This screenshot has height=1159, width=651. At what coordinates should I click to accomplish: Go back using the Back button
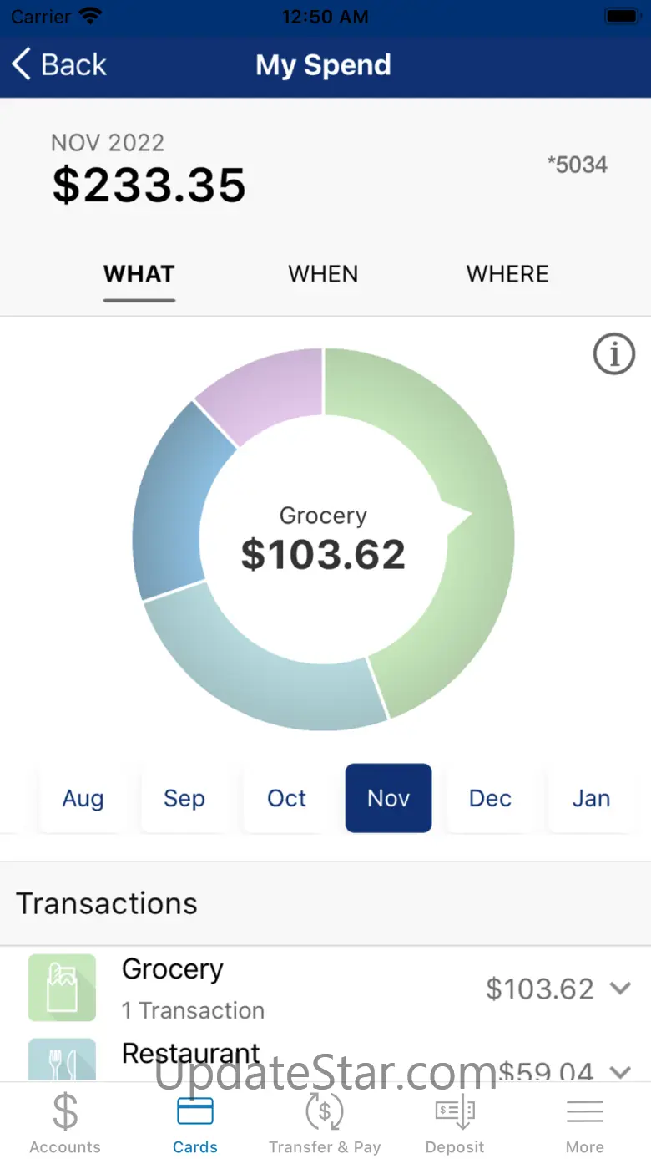[x=60, y=64]
